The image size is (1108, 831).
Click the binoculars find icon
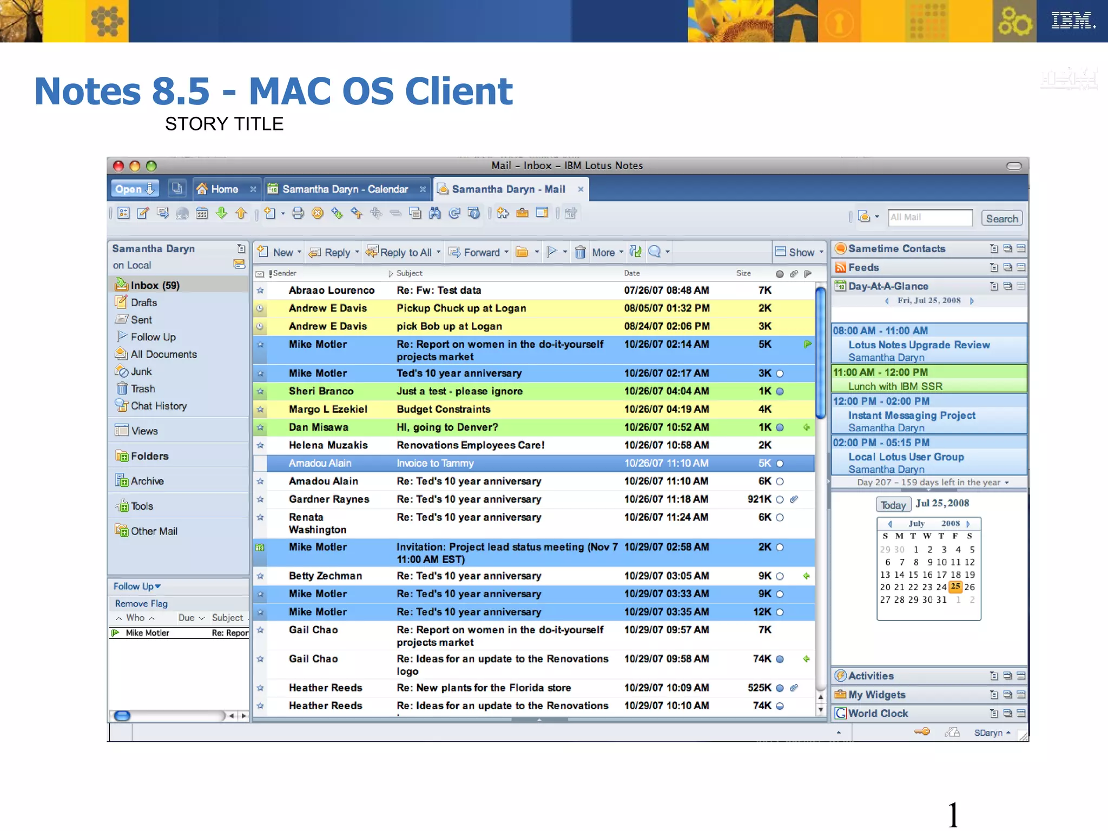(x=435, y=213)
